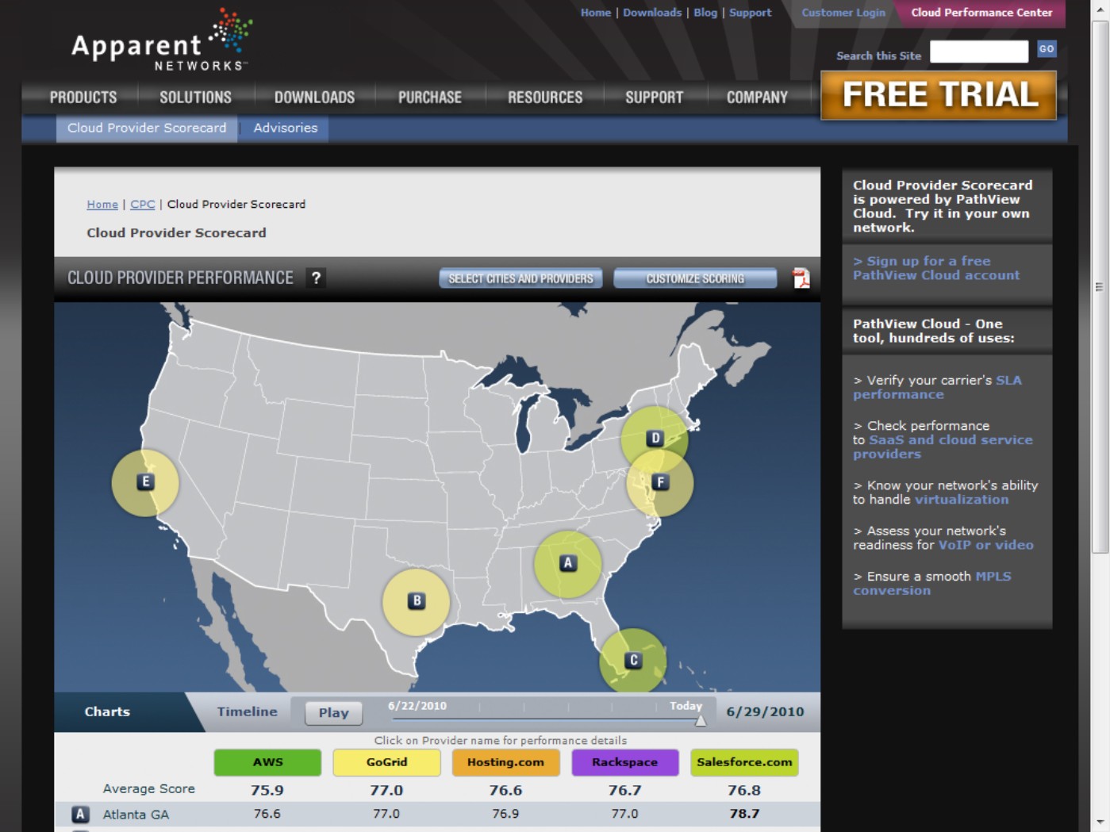Open SaaS and cloud service providers link
The image size is (1110, 832).
tap(943, 447)
